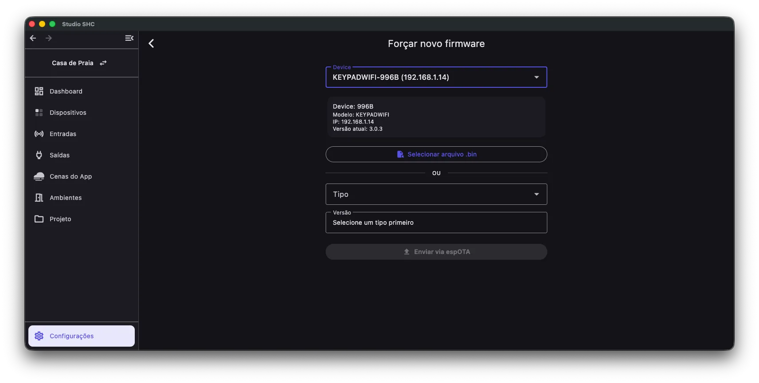The width and height of the screenshot is (759, 383).
Task: Click the sidebar back navigation arrow
Action: tap(33, 38)
